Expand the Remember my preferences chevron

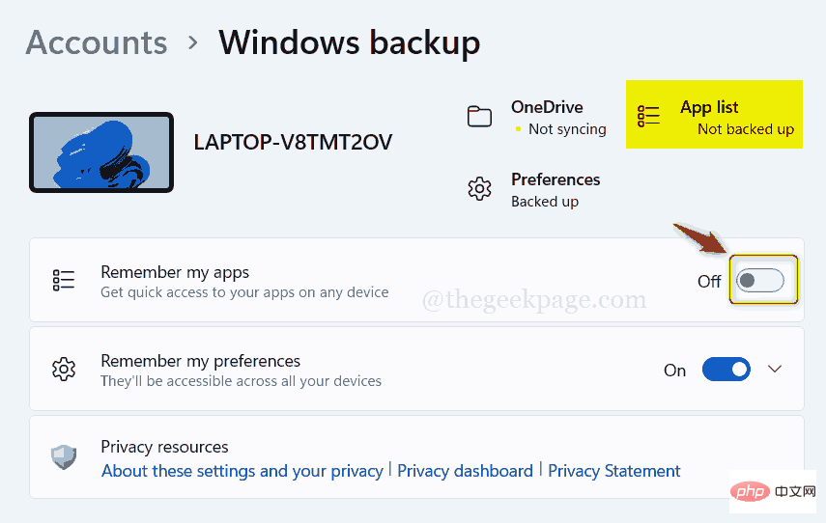pyautogui.click(x=775, y=369)
